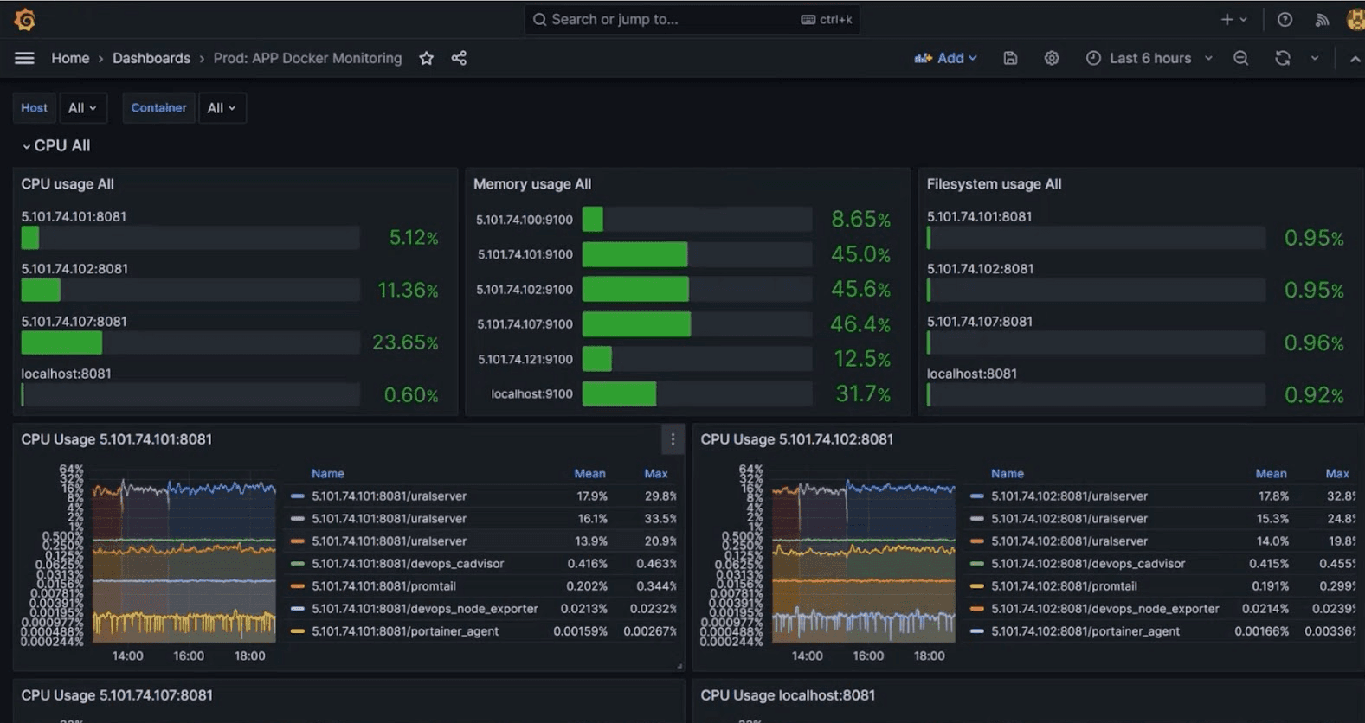
Task: Open dashboard settings gear icon
Action: point(1051,58)
